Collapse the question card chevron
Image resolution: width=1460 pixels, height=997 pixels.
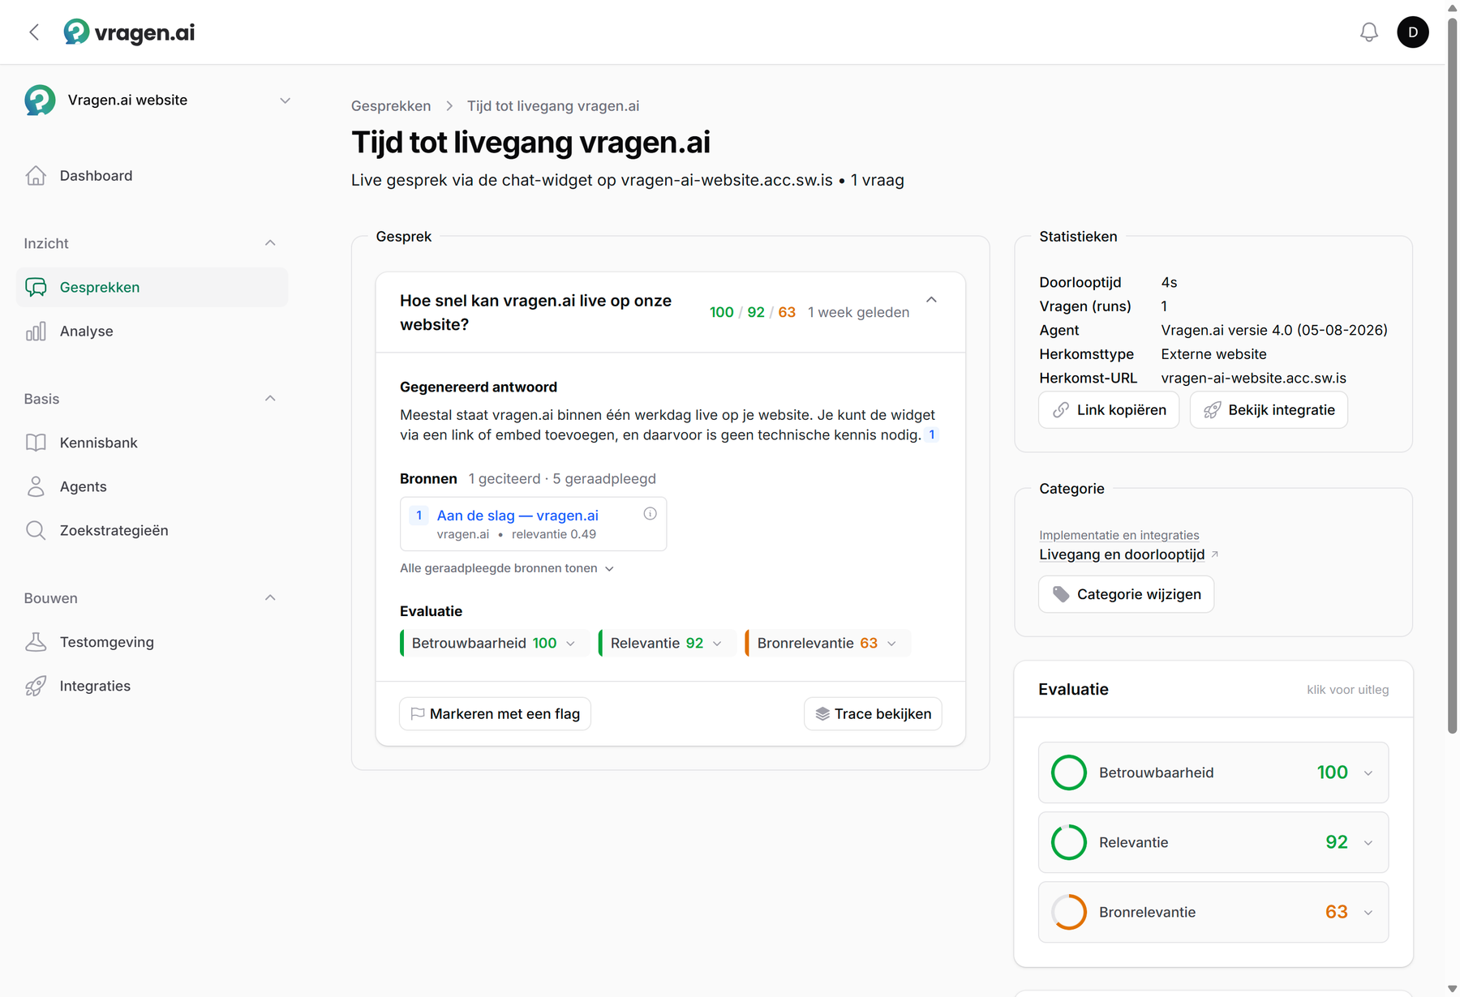(931, 300)
